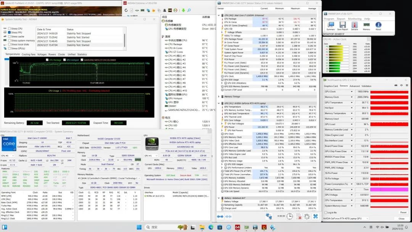Collapse the CPU [#0] Intel Core sensor group
Screen dimensions: 412x232
[219, 16]
